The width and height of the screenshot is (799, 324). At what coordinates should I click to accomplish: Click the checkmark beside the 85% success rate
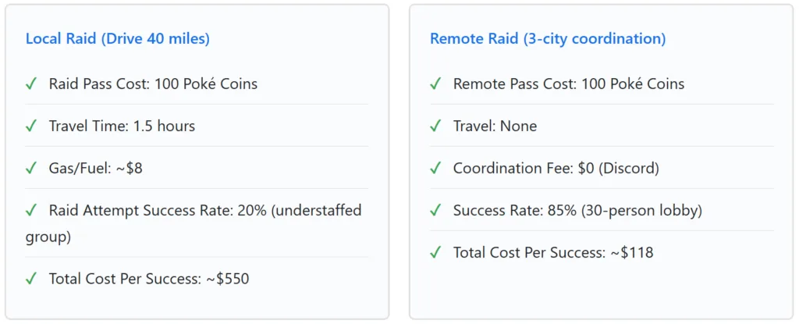435,211
